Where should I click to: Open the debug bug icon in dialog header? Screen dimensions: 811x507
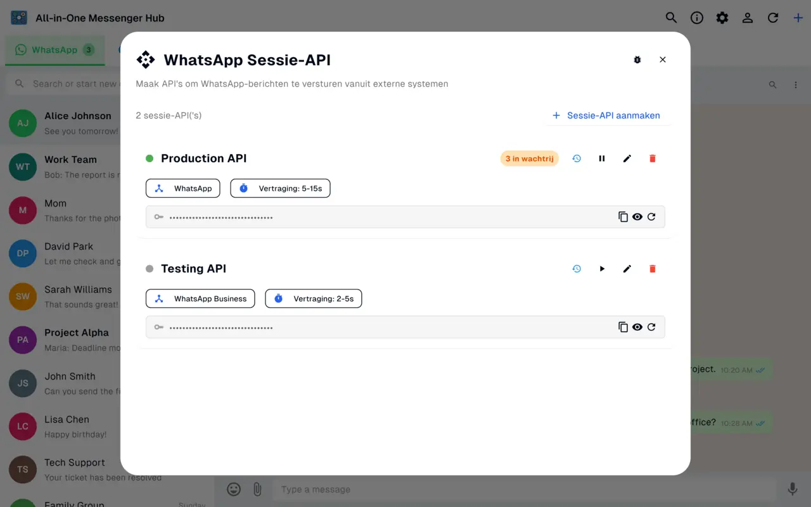[637, 60]
